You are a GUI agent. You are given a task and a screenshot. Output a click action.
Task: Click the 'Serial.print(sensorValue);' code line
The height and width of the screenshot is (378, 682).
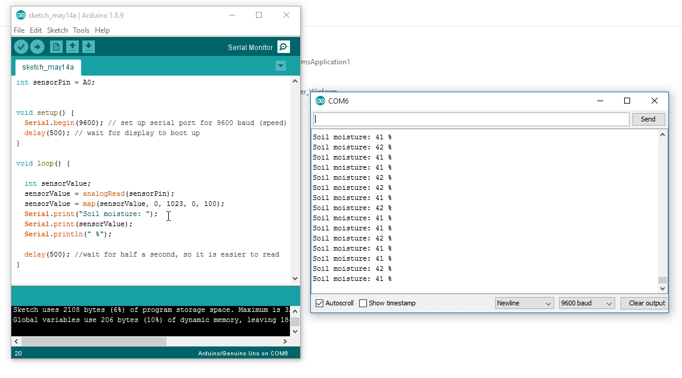coord(78,224)
